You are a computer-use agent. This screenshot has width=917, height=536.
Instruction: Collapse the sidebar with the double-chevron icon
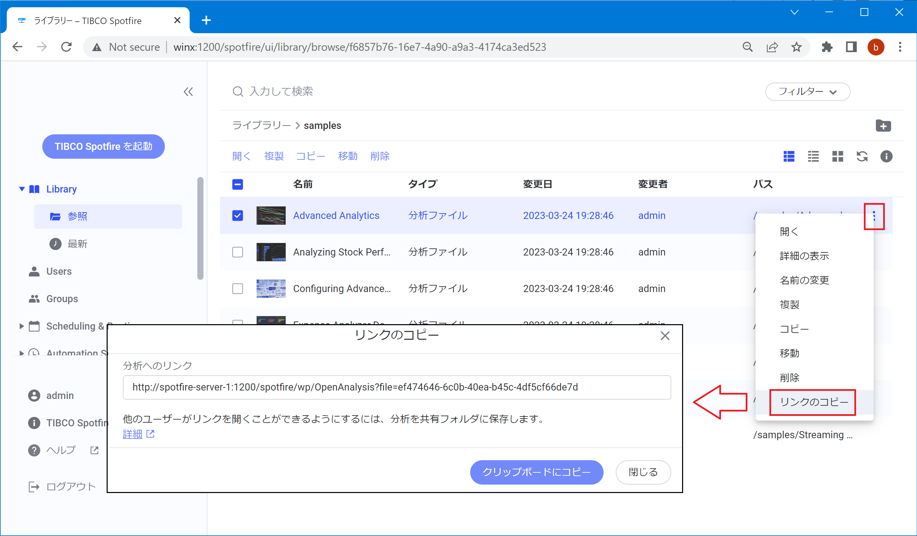coord(188,92)
